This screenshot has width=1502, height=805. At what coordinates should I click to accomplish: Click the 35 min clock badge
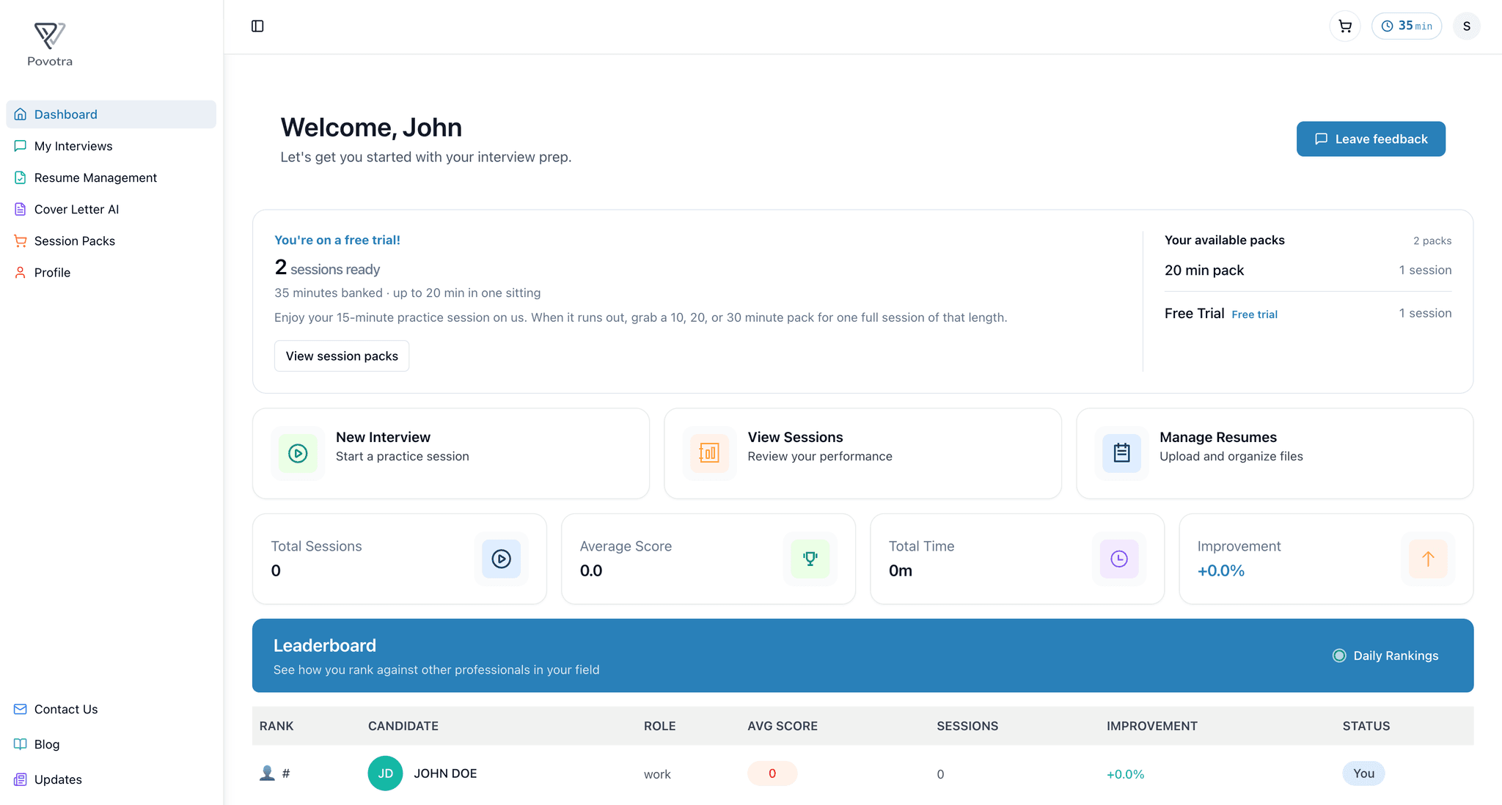pos(1407,26)
